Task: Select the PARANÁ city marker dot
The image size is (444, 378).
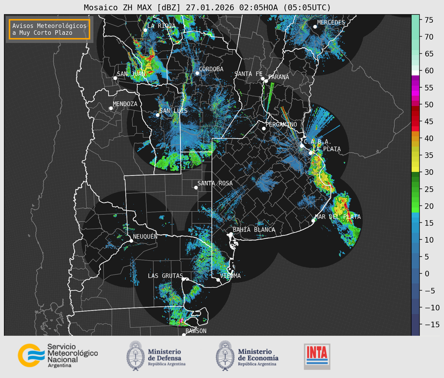Action: (x=266, y=81)
